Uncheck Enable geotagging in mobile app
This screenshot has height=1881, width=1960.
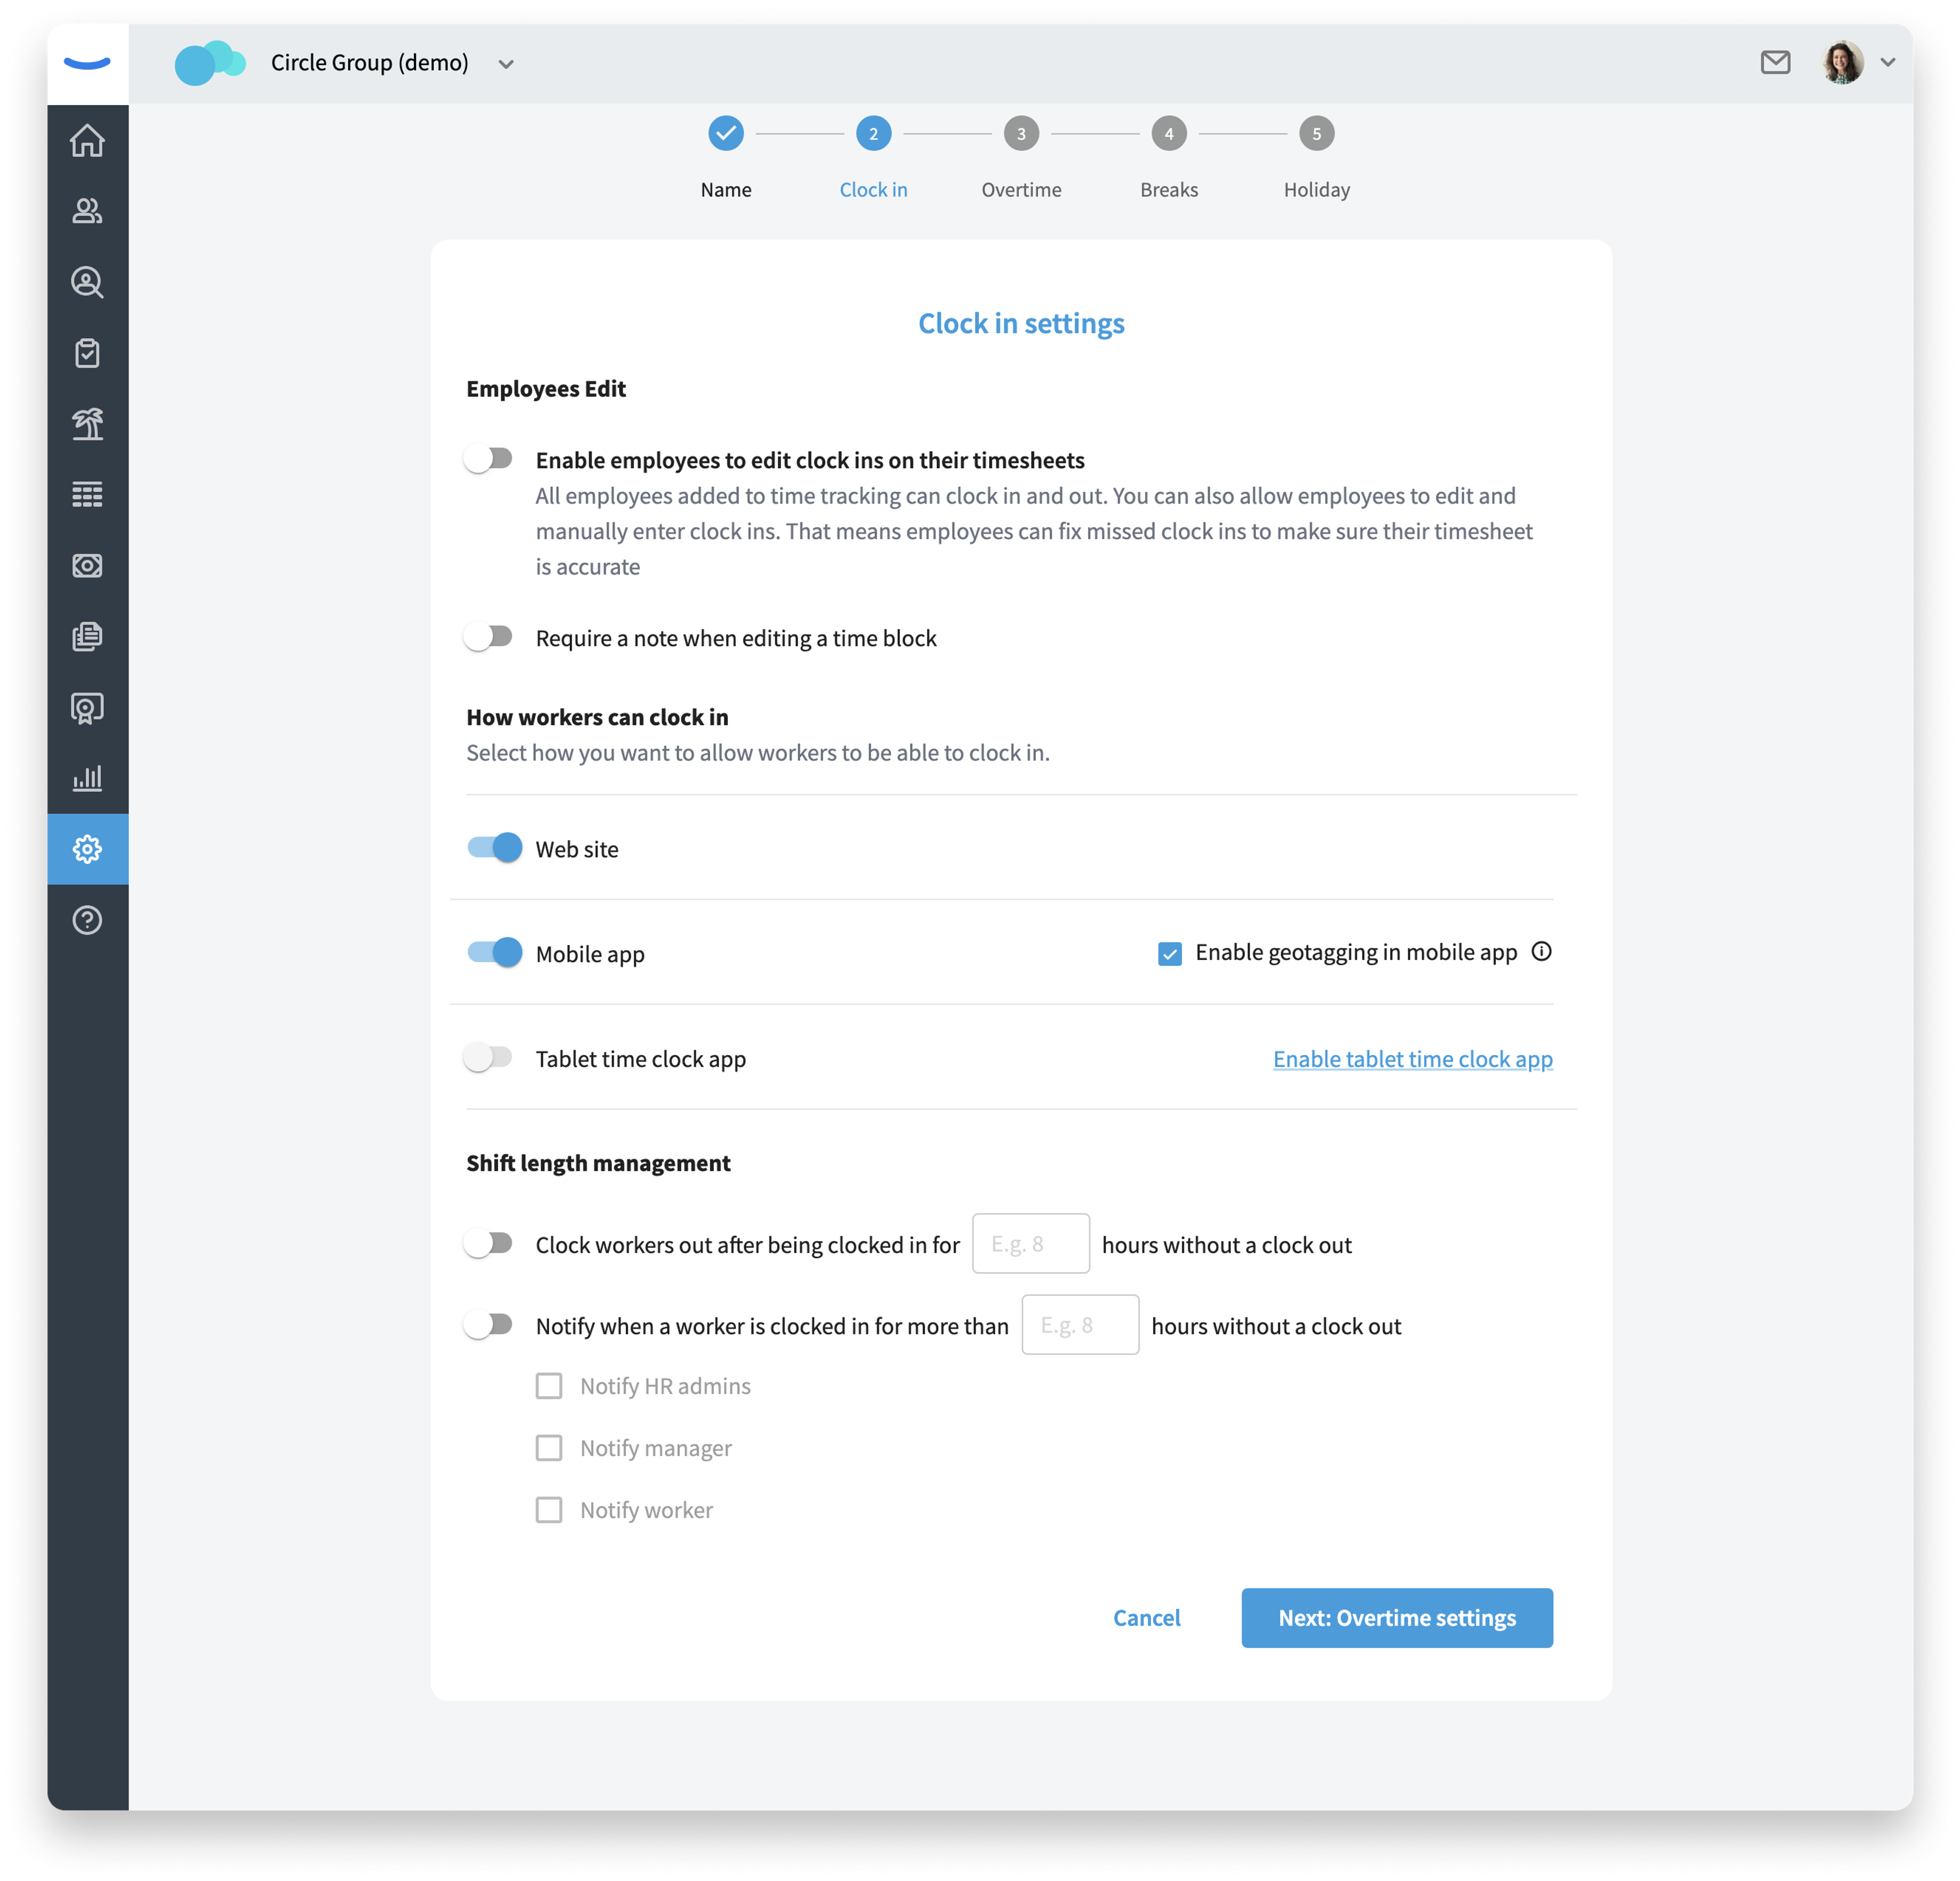[x=1170, y=954]
